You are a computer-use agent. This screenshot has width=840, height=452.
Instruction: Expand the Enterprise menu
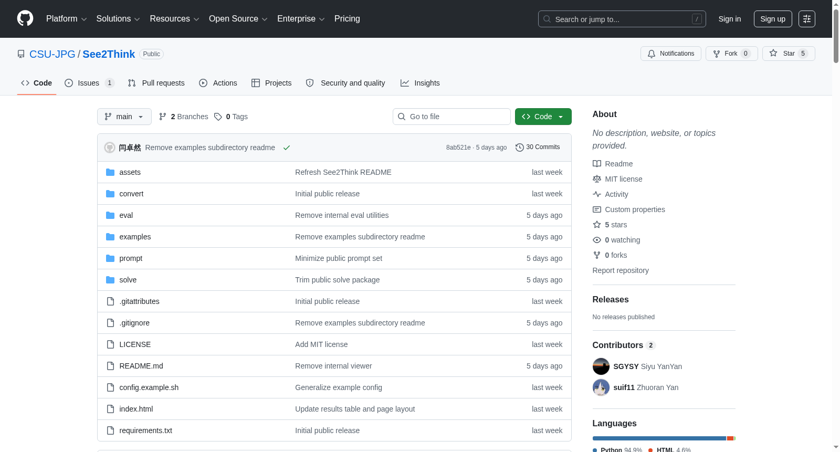301,19
